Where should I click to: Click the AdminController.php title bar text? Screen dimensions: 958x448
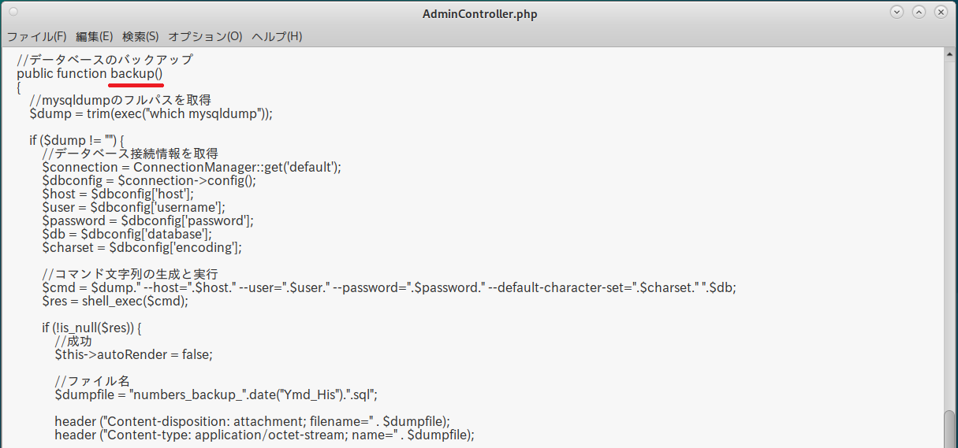(480, 13)
